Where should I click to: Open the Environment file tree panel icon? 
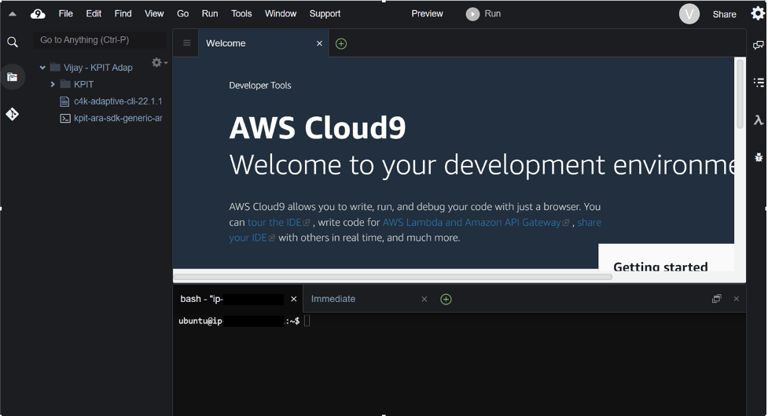pos(13,77)
